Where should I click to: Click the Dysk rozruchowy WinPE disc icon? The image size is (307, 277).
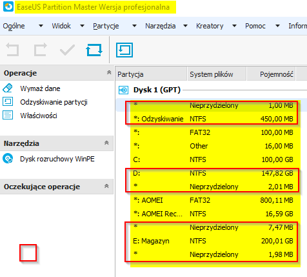point(8,159)
